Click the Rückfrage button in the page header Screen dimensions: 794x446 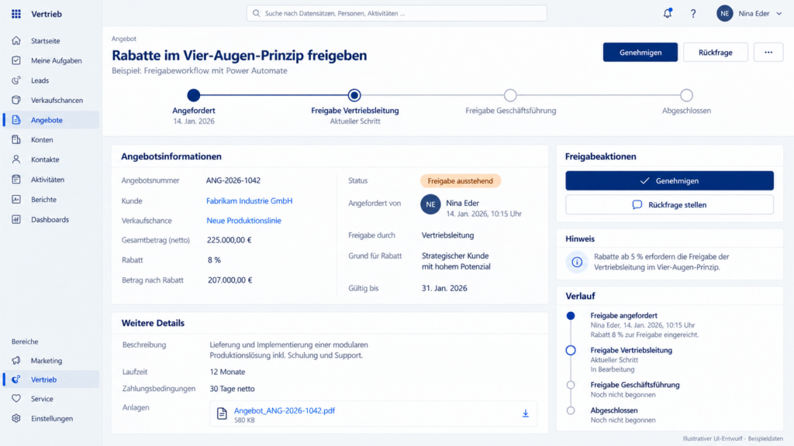(715, 52)
